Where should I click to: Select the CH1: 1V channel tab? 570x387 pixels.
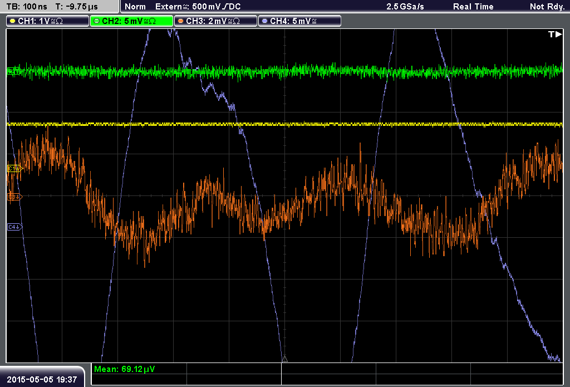47,21
